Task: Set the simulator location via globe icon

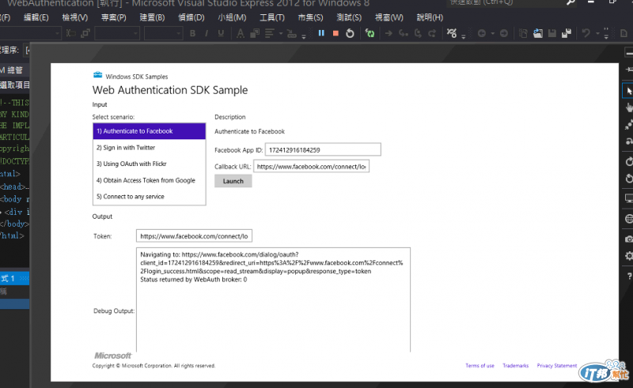Action: [x=628, y=219]
